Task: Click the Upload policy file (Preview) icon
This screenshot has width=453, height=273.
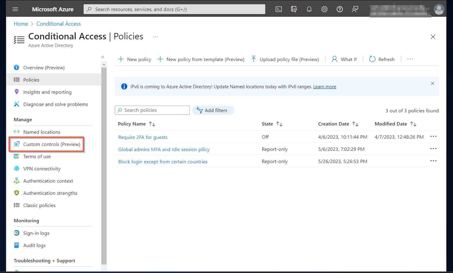Action: [253, 59]
